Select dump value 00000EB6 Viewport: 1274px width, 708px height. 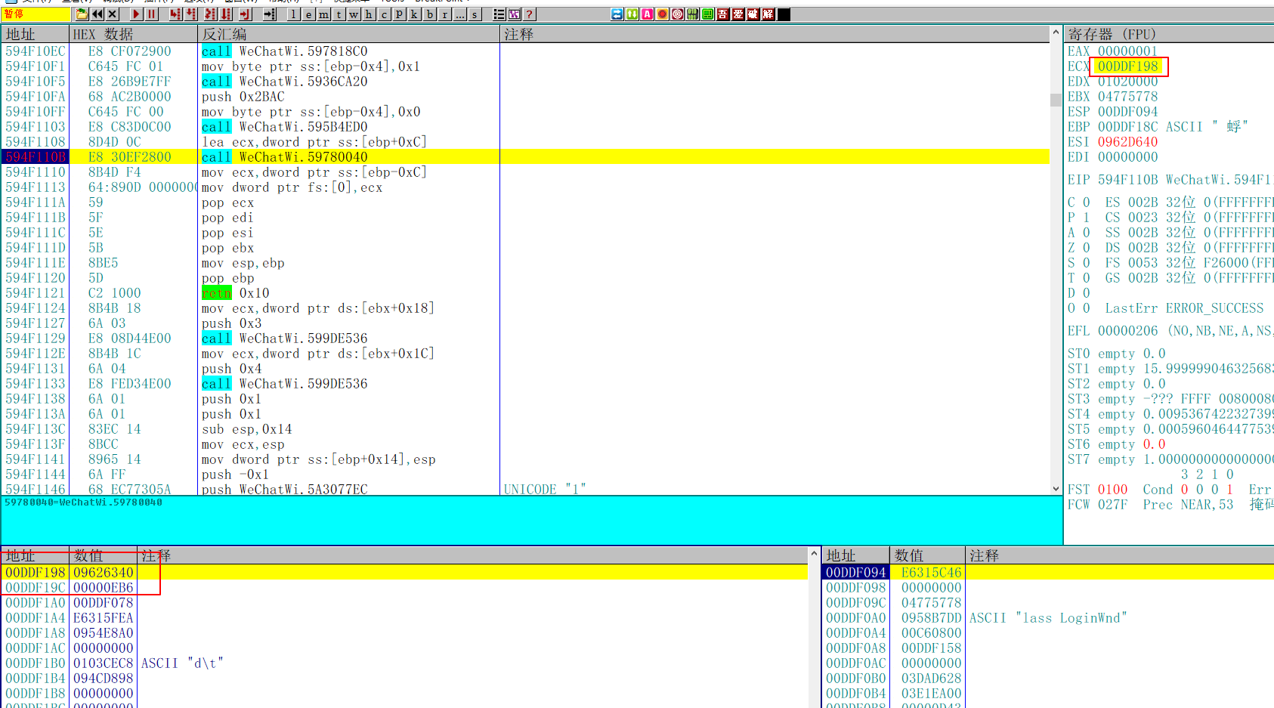coord(103,587)
